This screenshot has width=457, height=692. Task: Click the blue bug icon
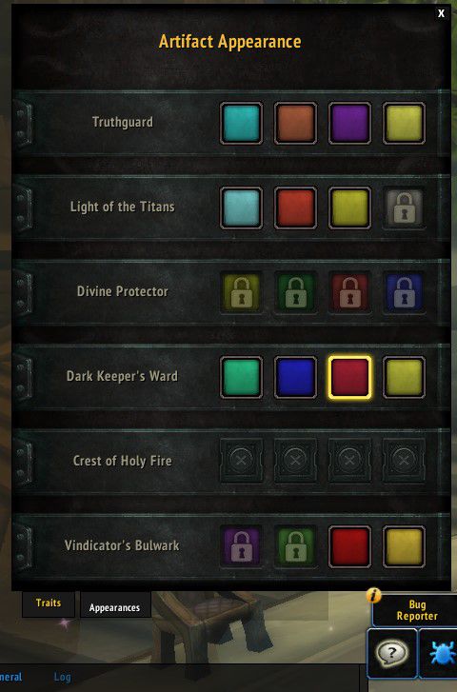pos(439,653)
